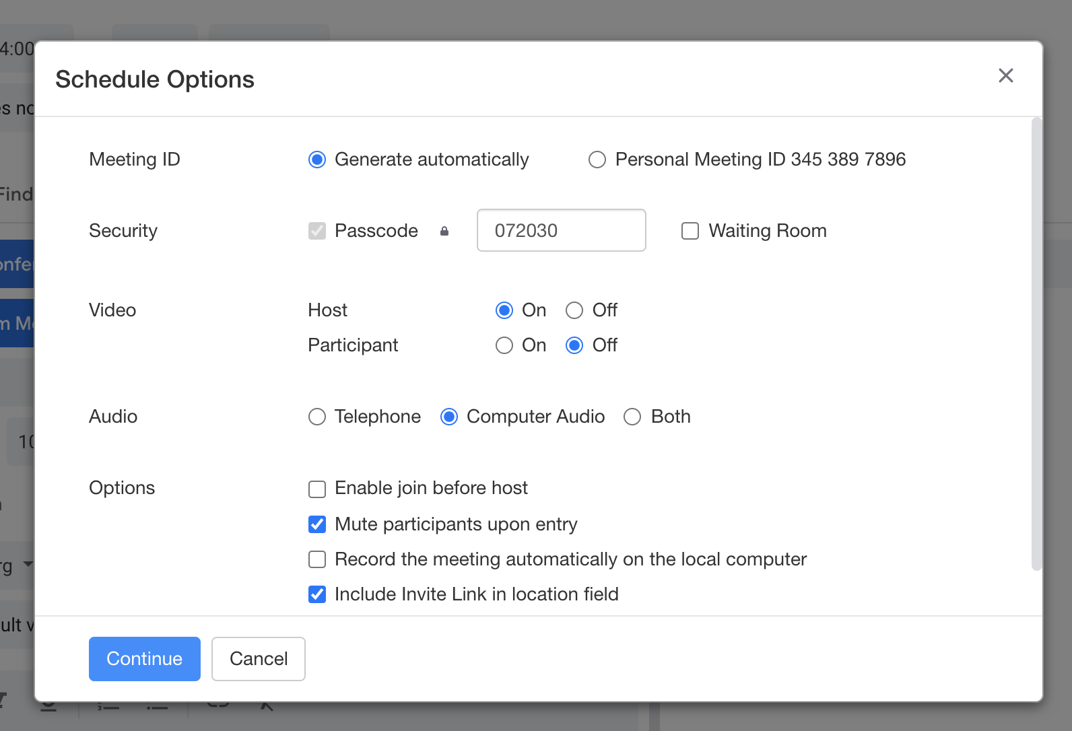
Task: Click the Participant label under Video
Action: click(353, 345)
